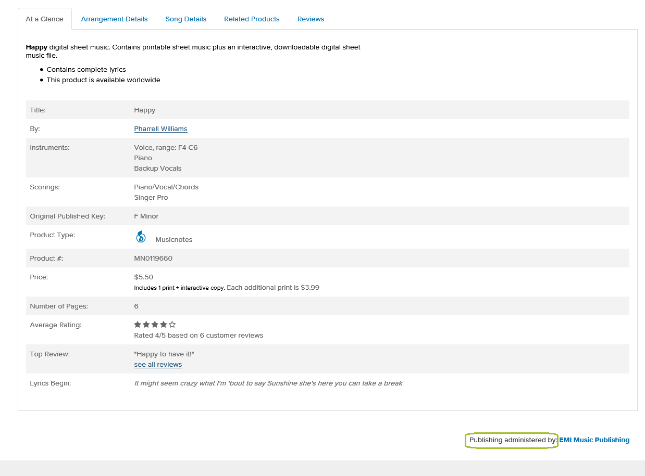Select the 'Original Published Key:' label
Image resolution: width=645 pixels, height=476 pixels.
point(68,216)
